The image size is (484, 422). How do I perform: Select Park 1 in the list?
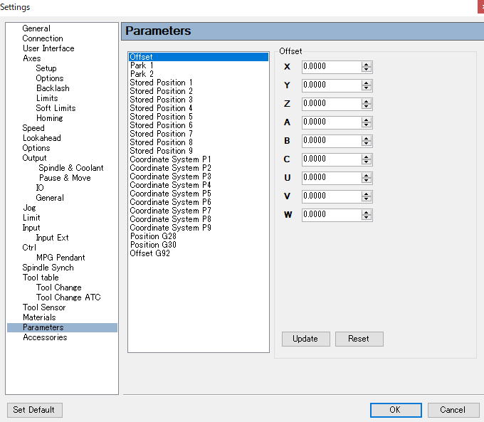(142, 65)
